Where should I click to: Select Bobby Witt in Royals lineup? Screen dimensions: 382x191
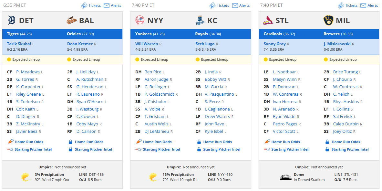pos(216,79)
